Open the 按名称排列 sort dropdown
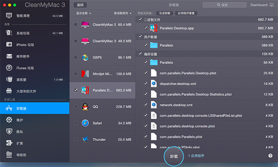This screenshot has height=167, width=278. point(123,13)
